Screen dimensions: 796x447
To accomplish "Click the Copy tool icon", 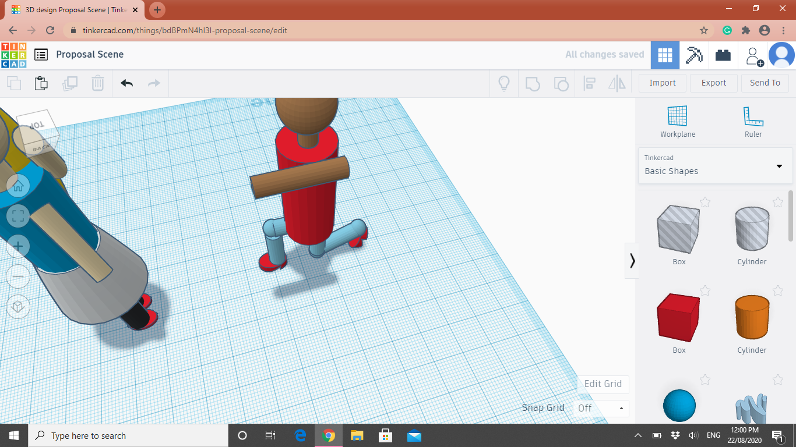I will [14, 83].
